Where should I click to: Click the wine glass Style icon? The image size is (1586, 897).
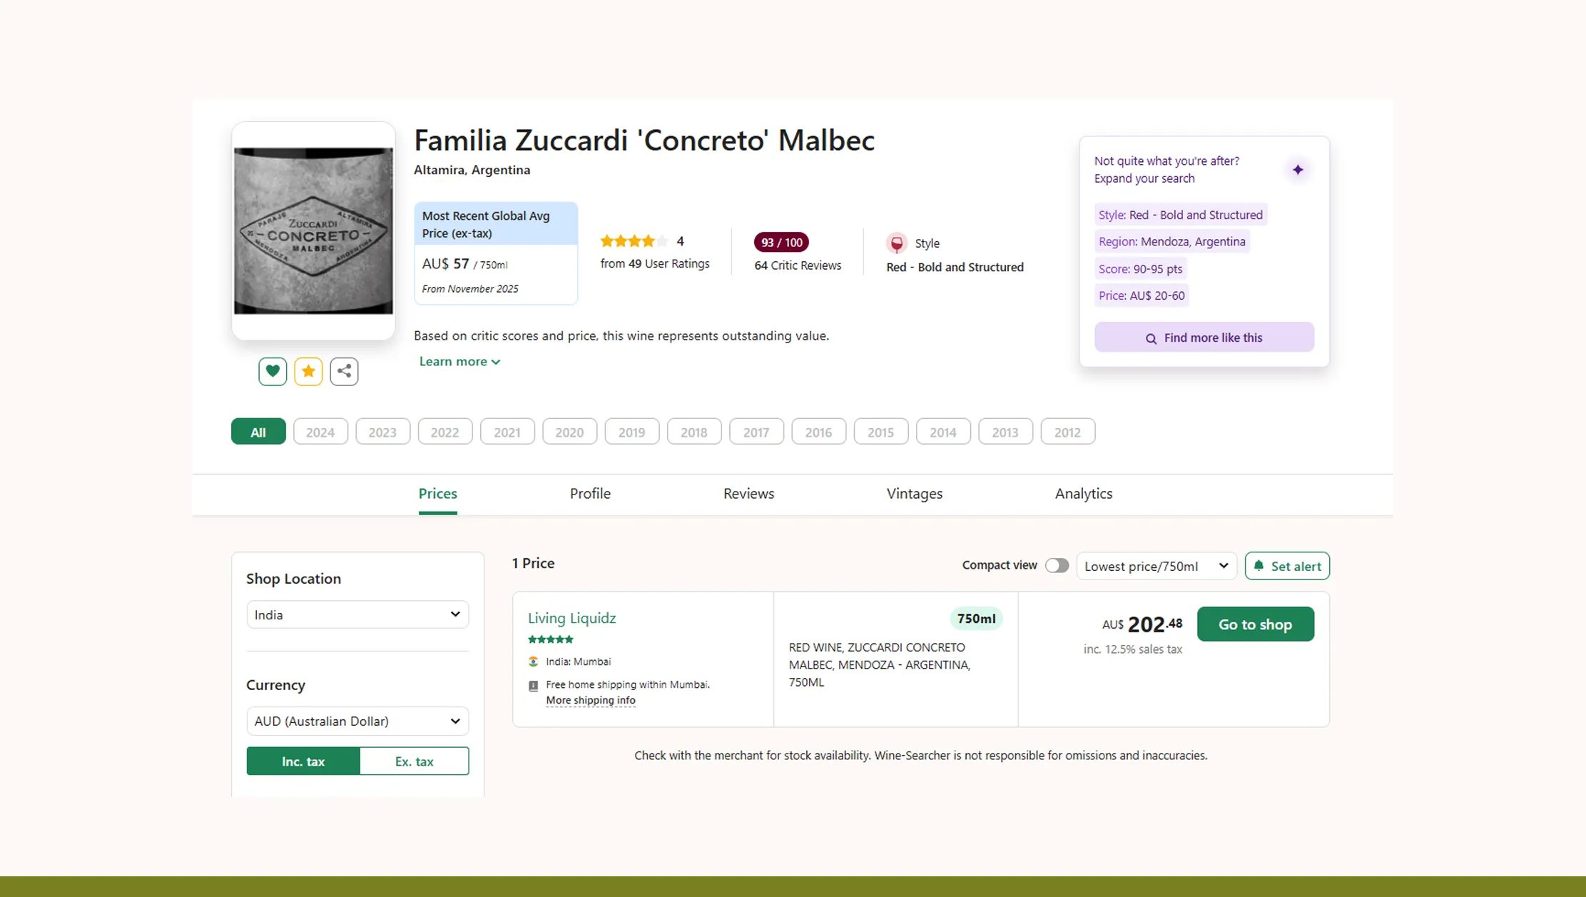click(895, 242)
